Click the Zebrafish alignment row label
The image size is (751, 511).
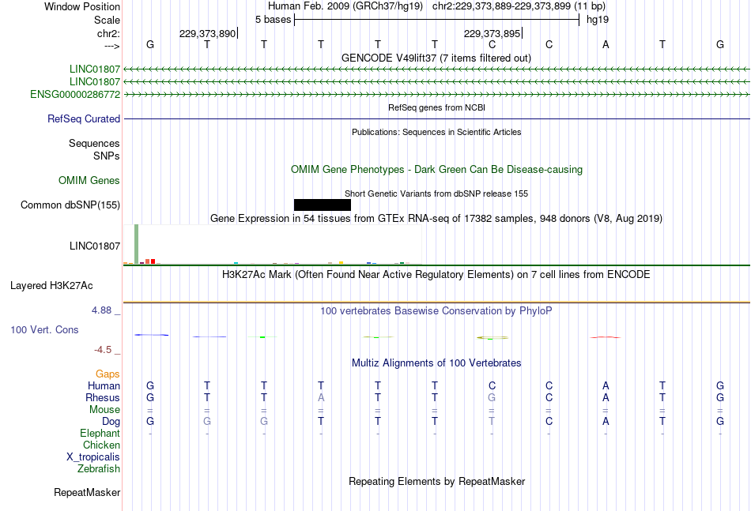click(99, 469)
